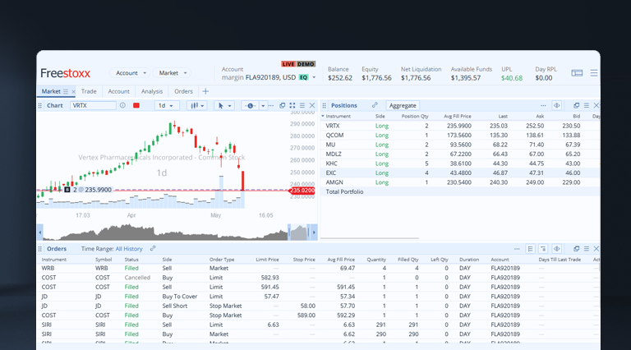Click the clock time tool icon
The image size is (631, 350).
(x=250, y=105)
